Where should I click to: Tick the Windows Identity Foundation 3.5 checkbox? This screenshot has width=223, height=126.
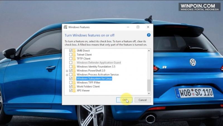coord(71,66)
